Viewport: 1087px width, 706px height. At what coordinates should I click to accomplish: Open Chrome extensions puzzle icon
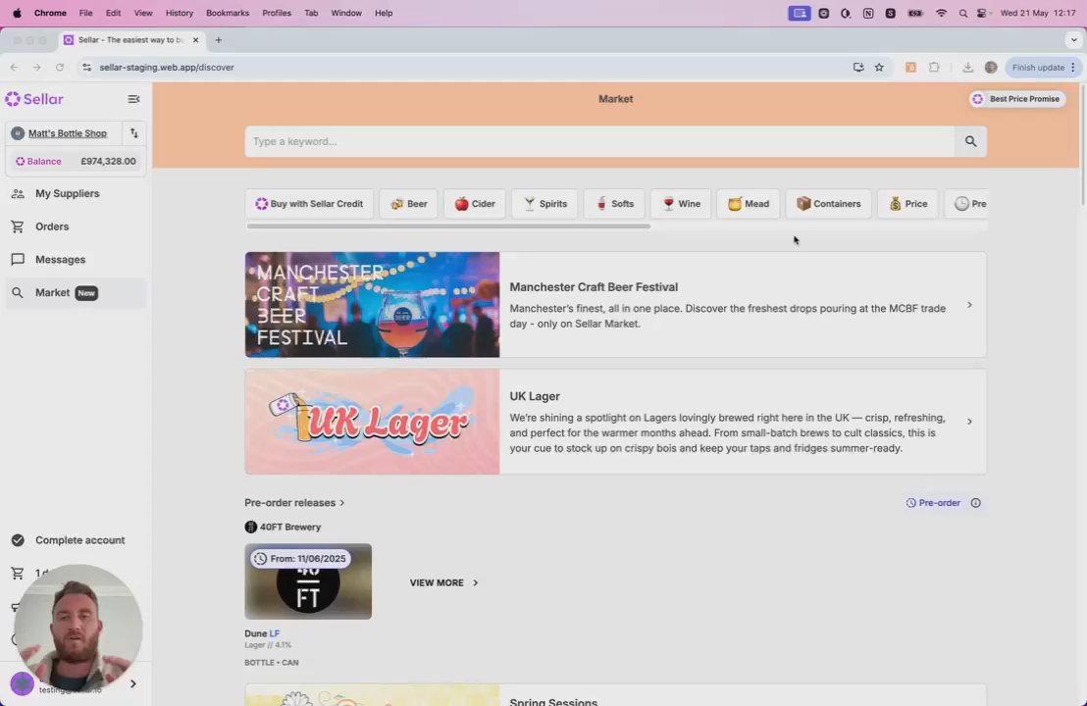pos(935,68)
